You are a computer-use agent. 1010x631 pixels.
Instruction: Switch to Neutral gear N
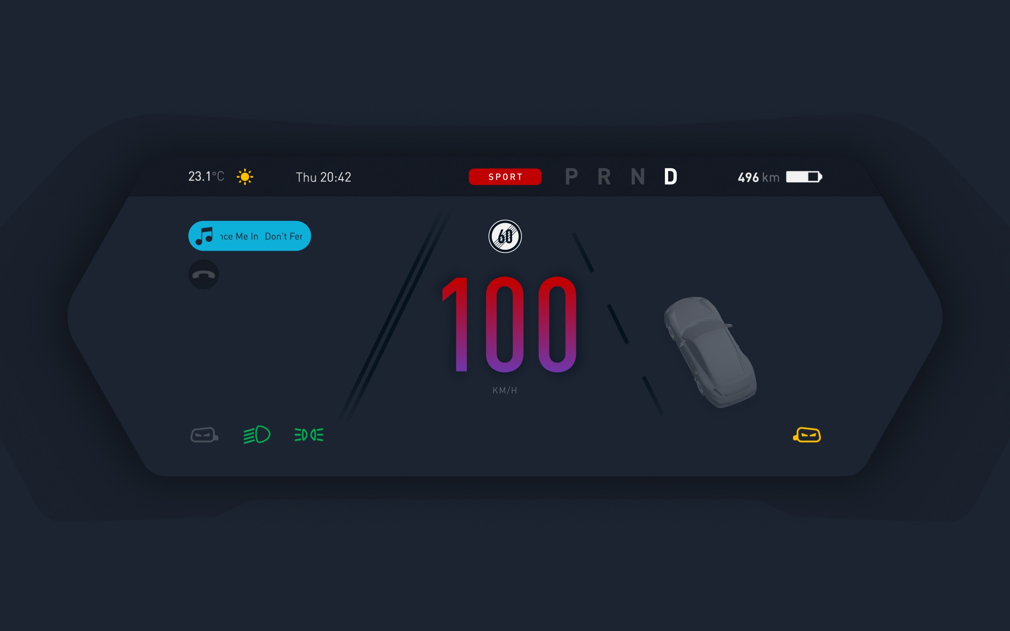(x=637, y=177)
